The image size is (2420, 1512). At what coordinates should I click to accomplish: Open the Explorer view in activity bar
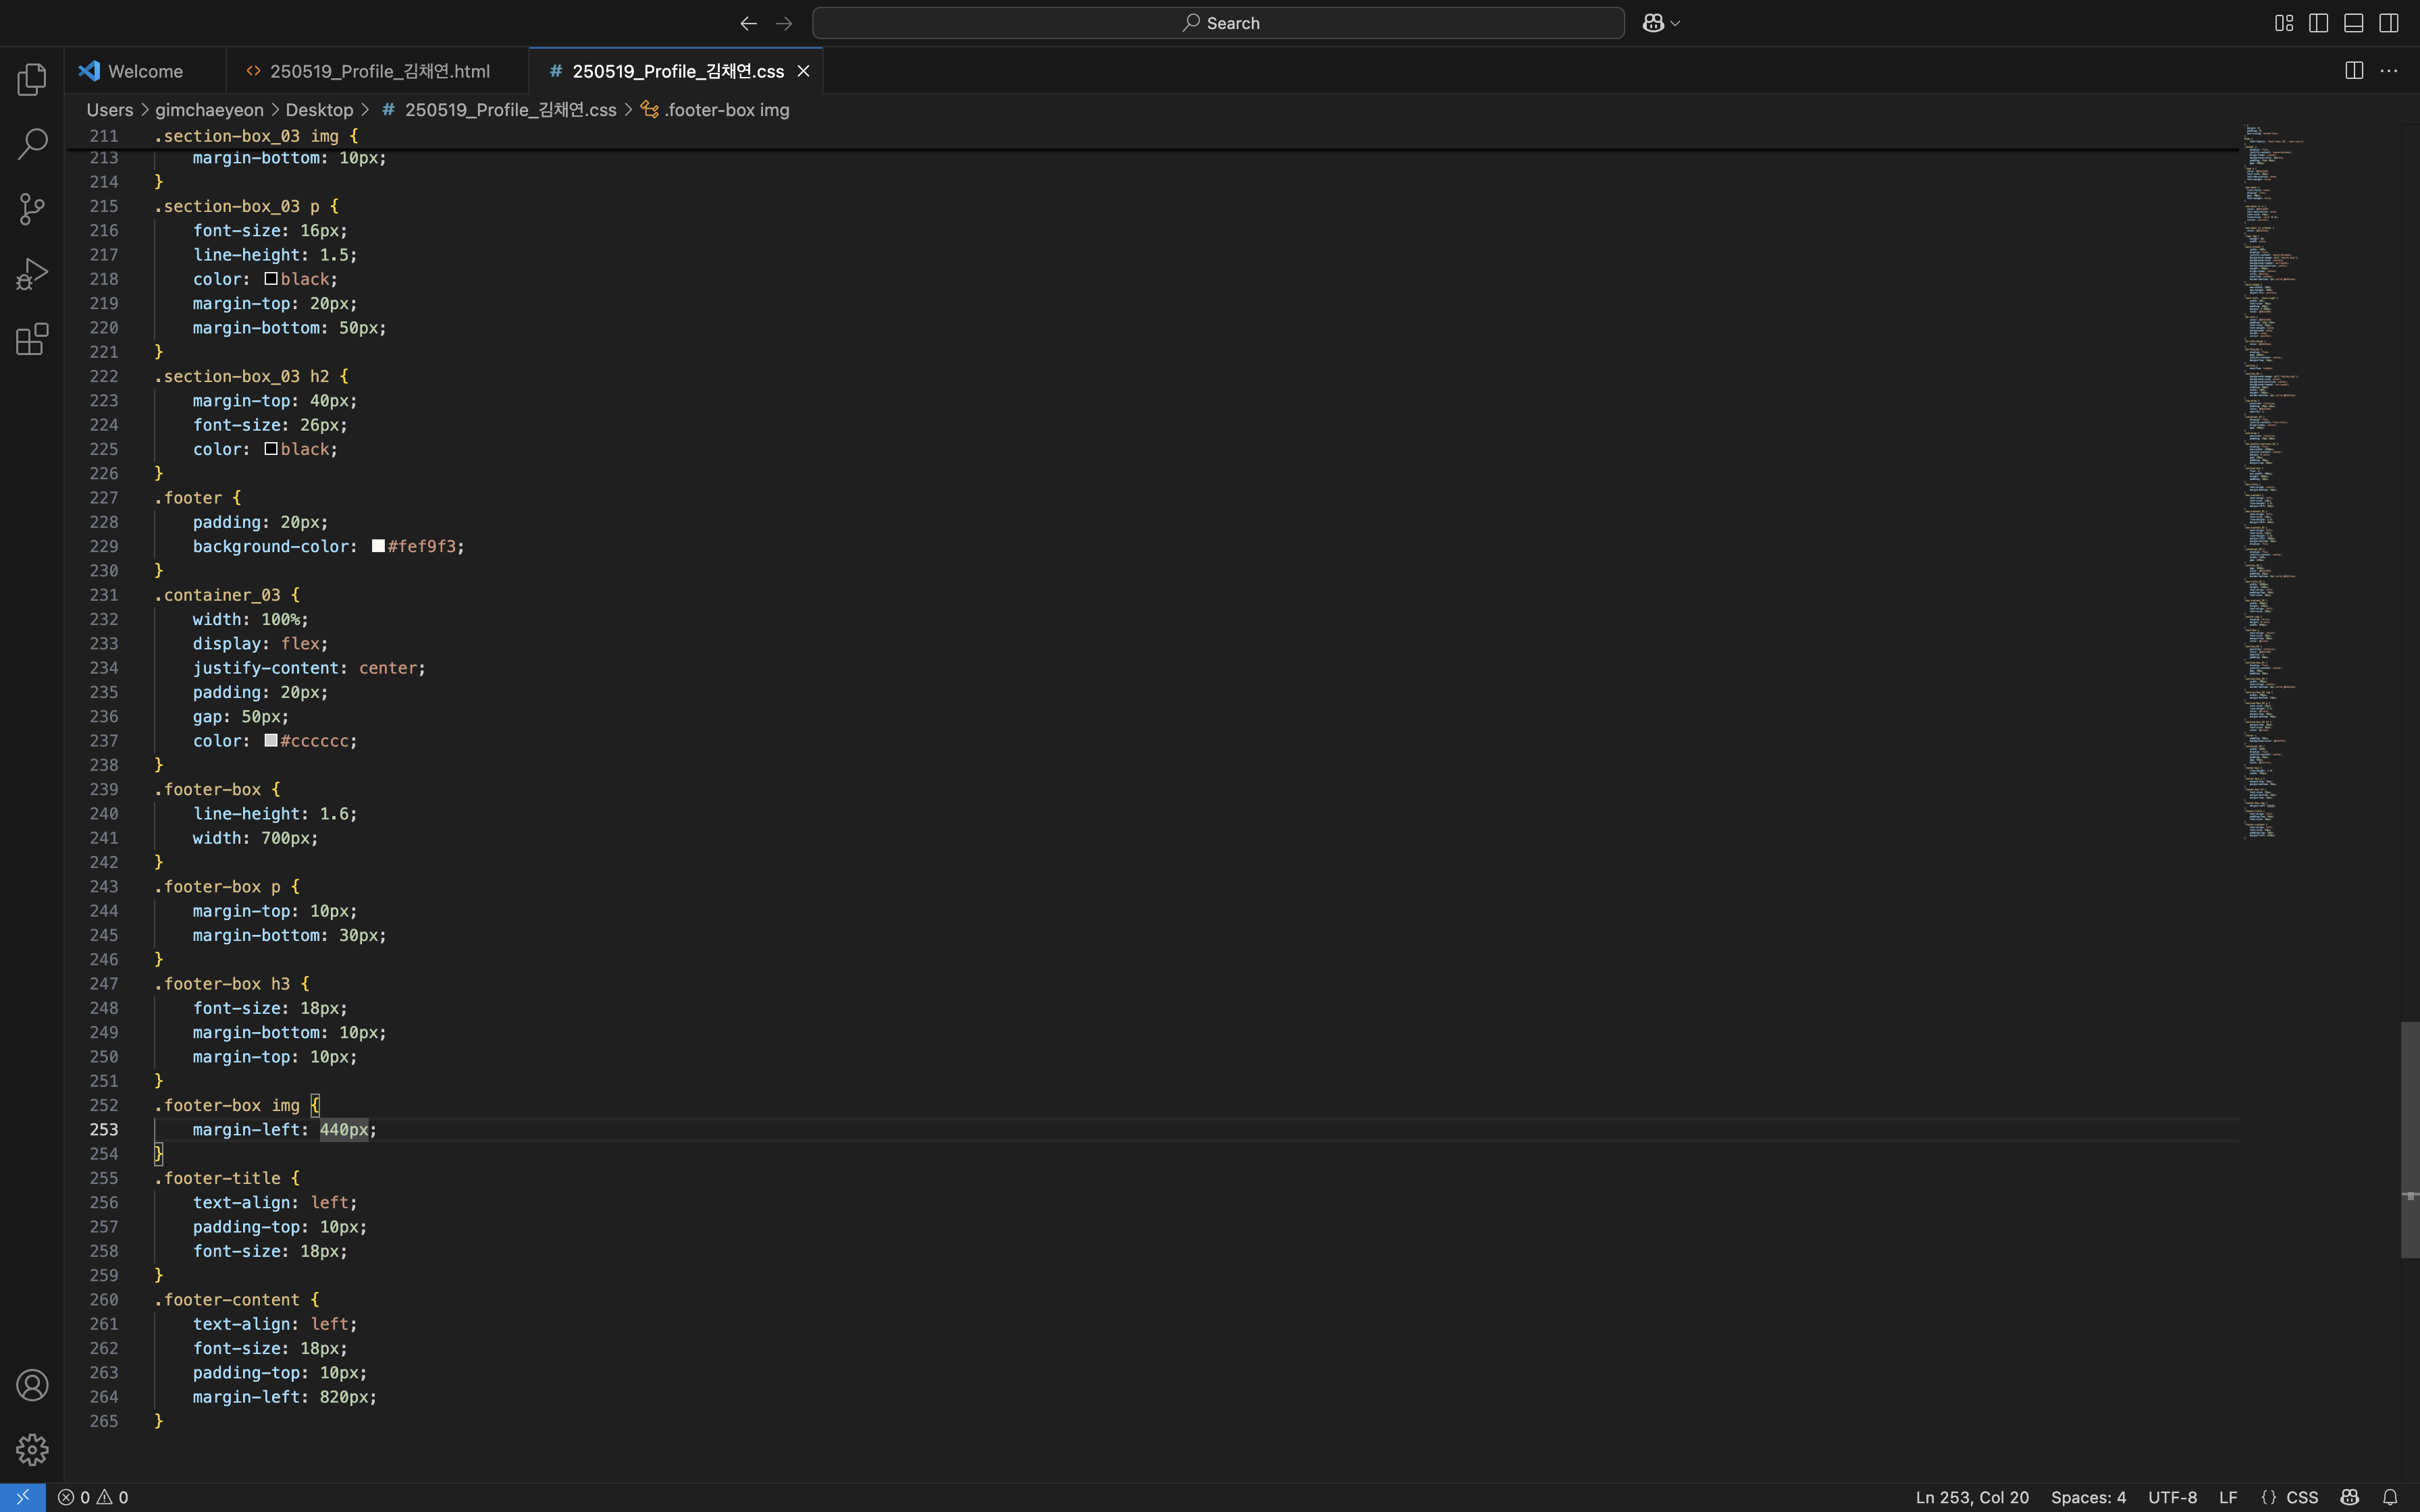coord(32,79)
